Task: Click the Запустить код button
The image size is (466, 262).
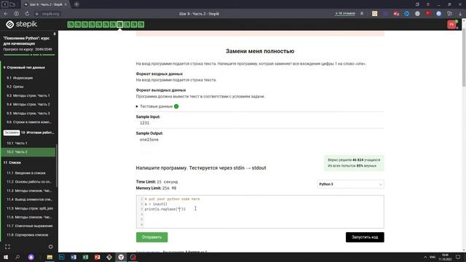Action: coord(365,237)
